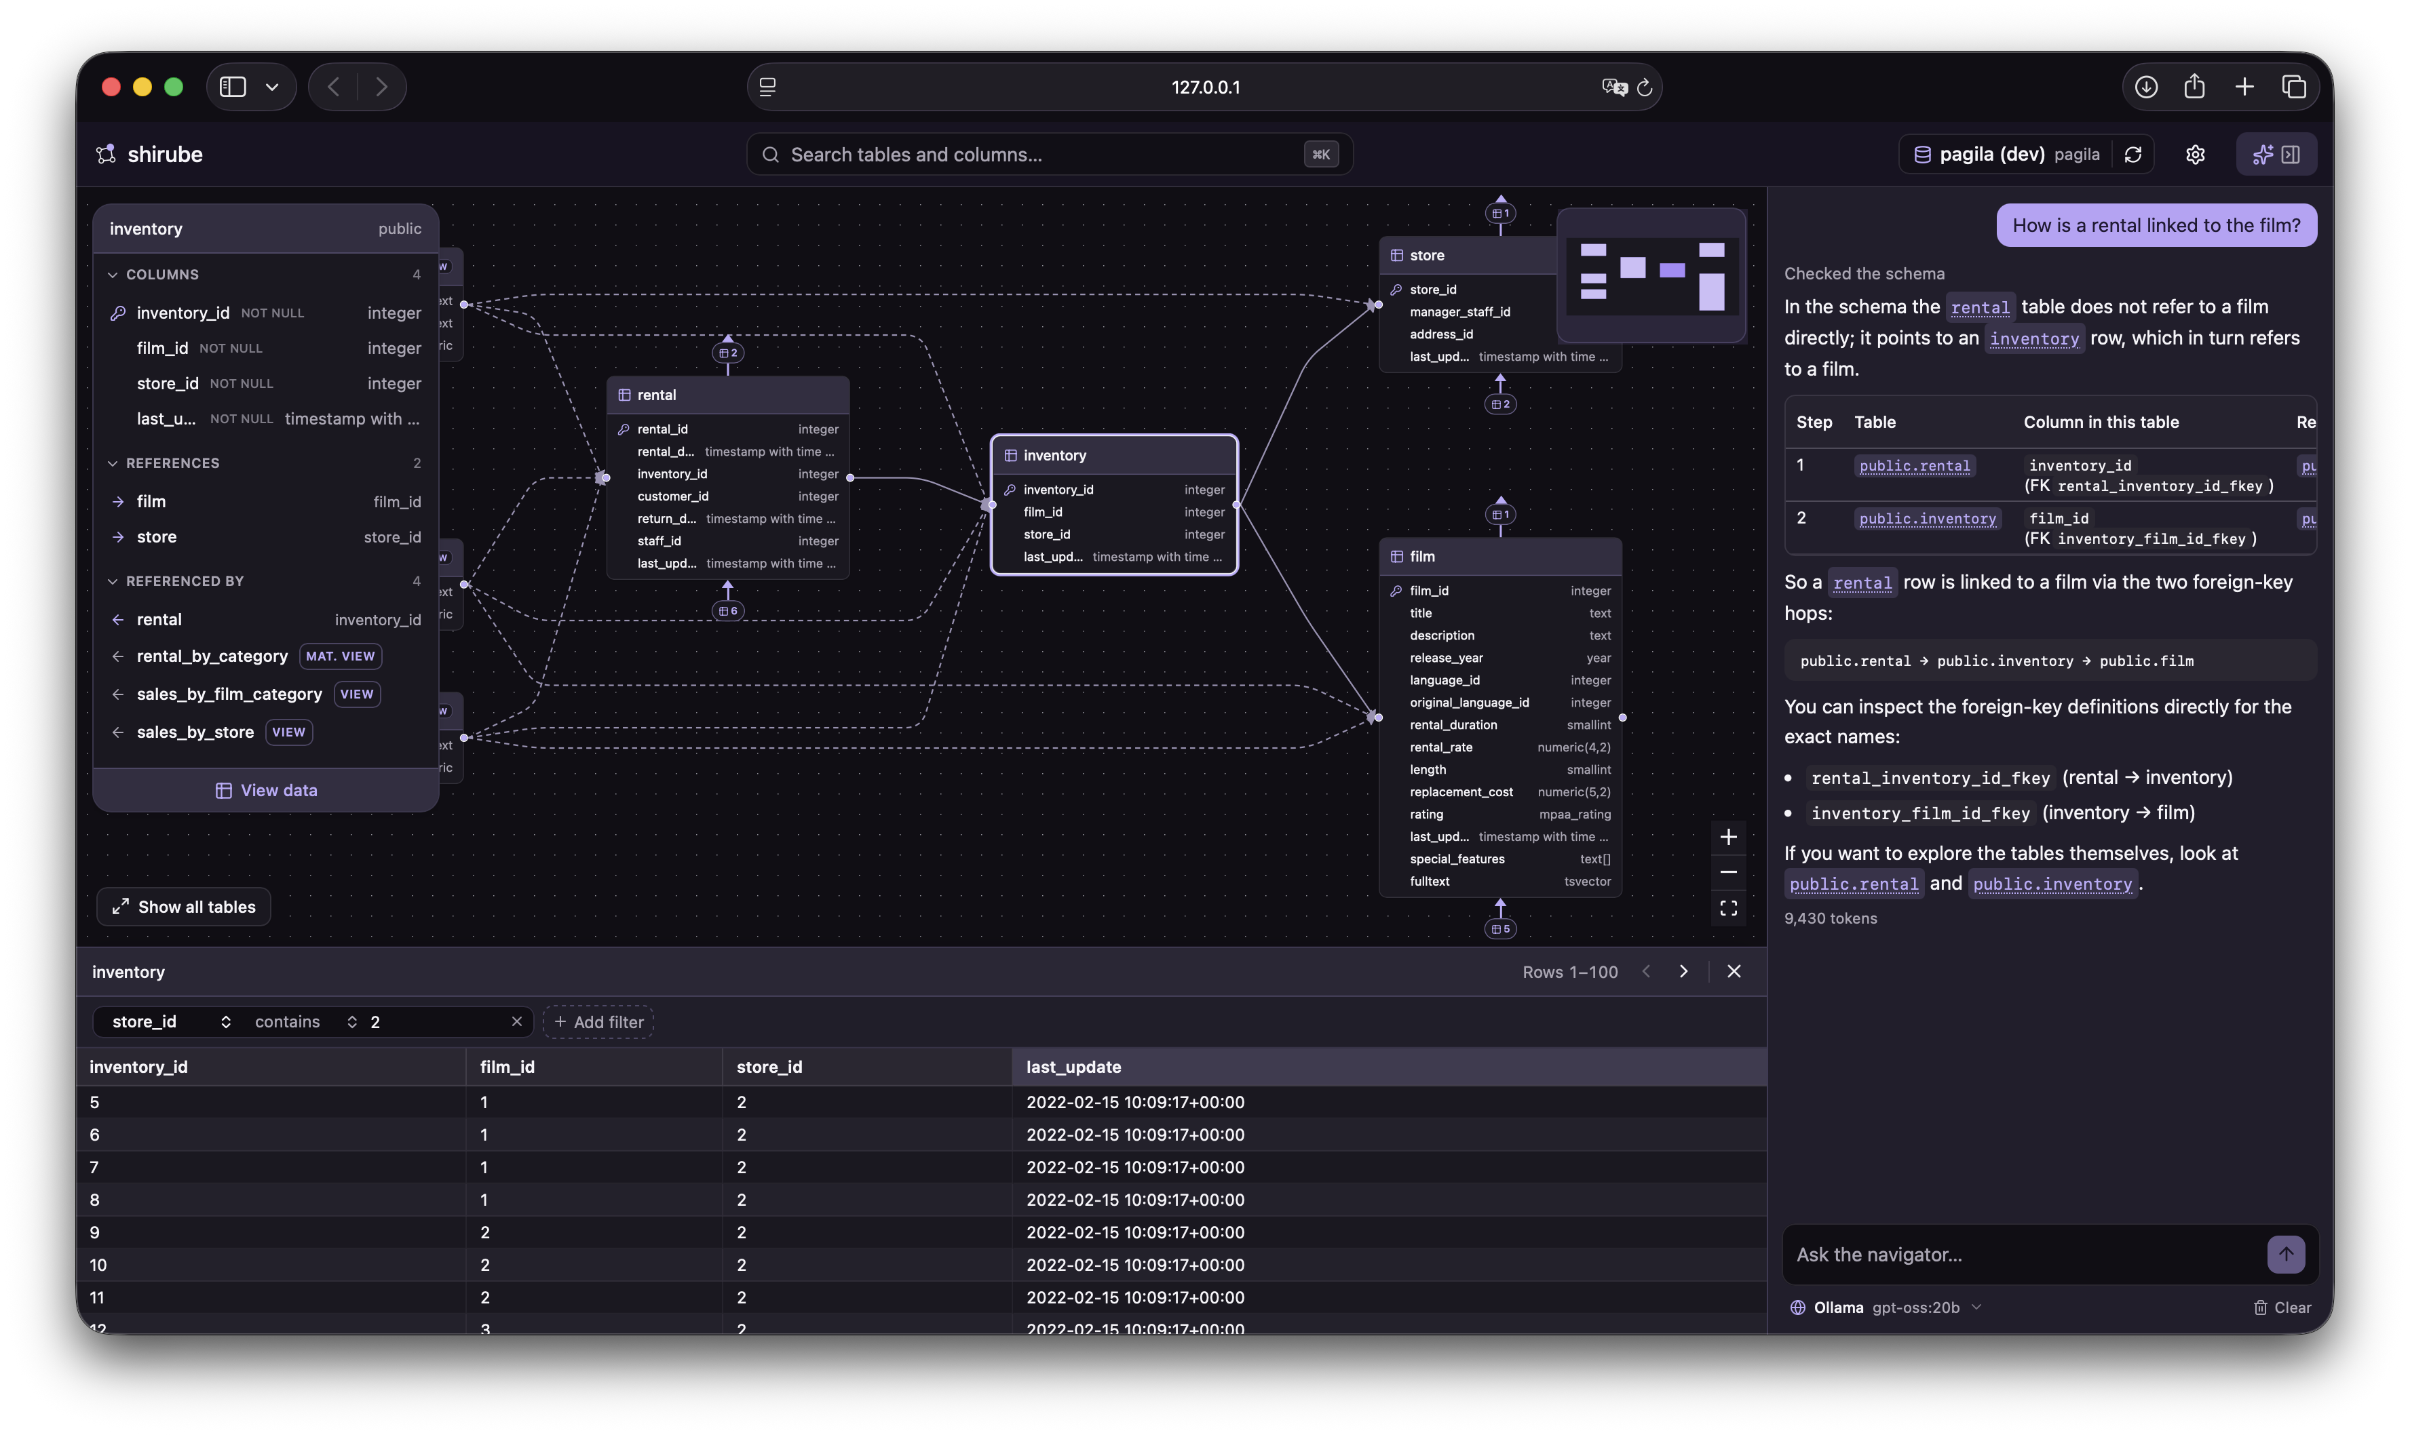Go to the previous rows page
This screenshot has height=1435, width=2410.
(x=1646, y=972)
